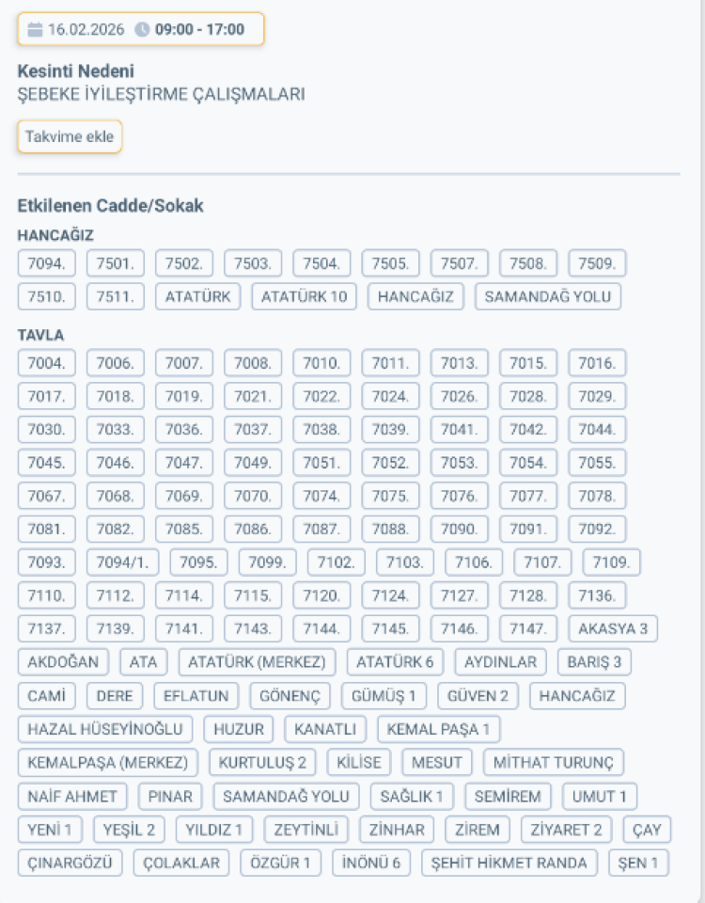705x903 pixels.
Task: Click the EFLATUN street tag
Action: [196, 696]
